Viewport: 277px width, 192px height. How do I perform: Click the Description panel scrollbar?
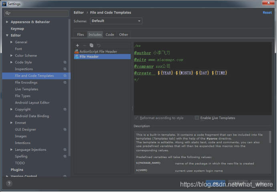270,137
